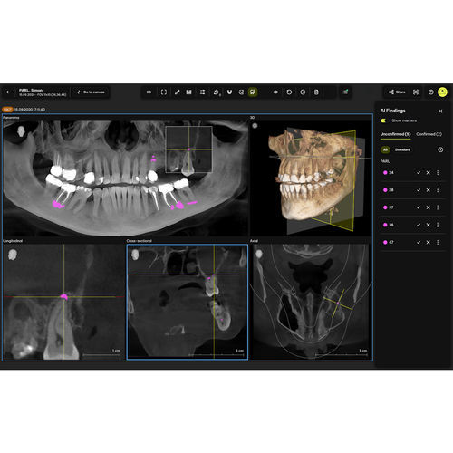Activate the fullscreen frame tool
Screen dimensions: 453x453
(164, 92)
